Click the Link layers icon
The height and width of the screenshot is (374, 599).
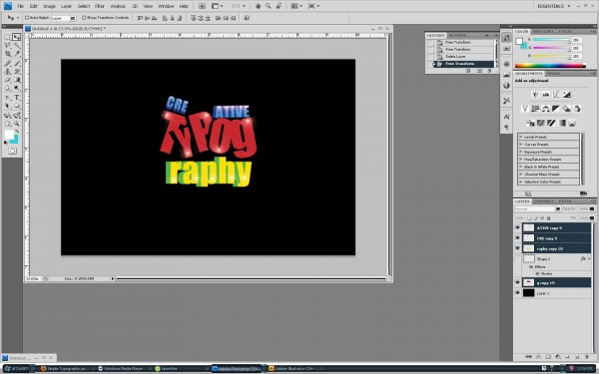[x=528, y=357]
